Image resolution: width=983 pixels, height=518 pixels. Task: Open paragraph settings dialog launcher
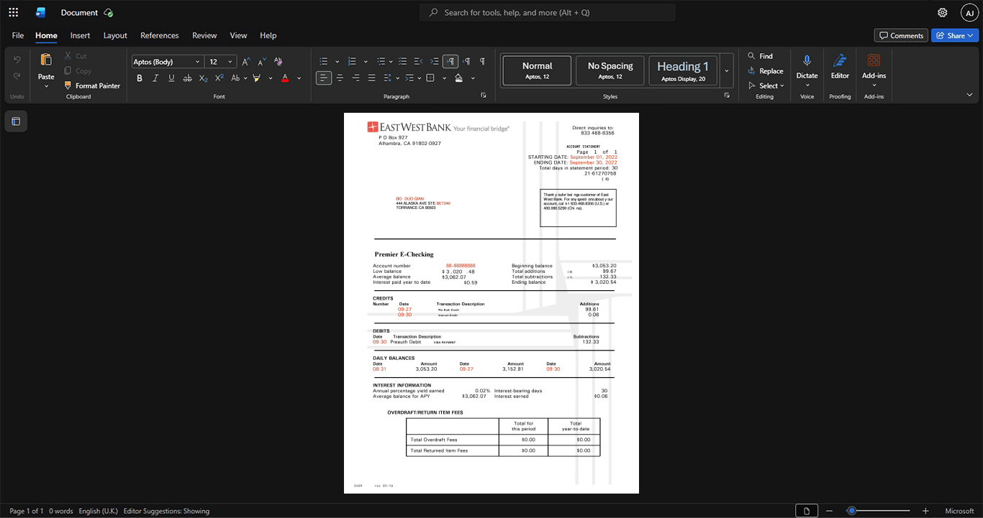click(x=483, y=96)
